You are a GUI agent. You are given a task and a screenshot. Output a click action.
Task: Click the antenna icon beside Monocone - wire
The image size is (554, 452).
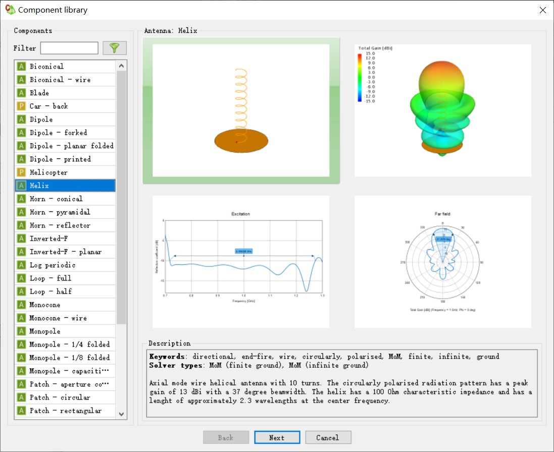click(x=22, y=318)
